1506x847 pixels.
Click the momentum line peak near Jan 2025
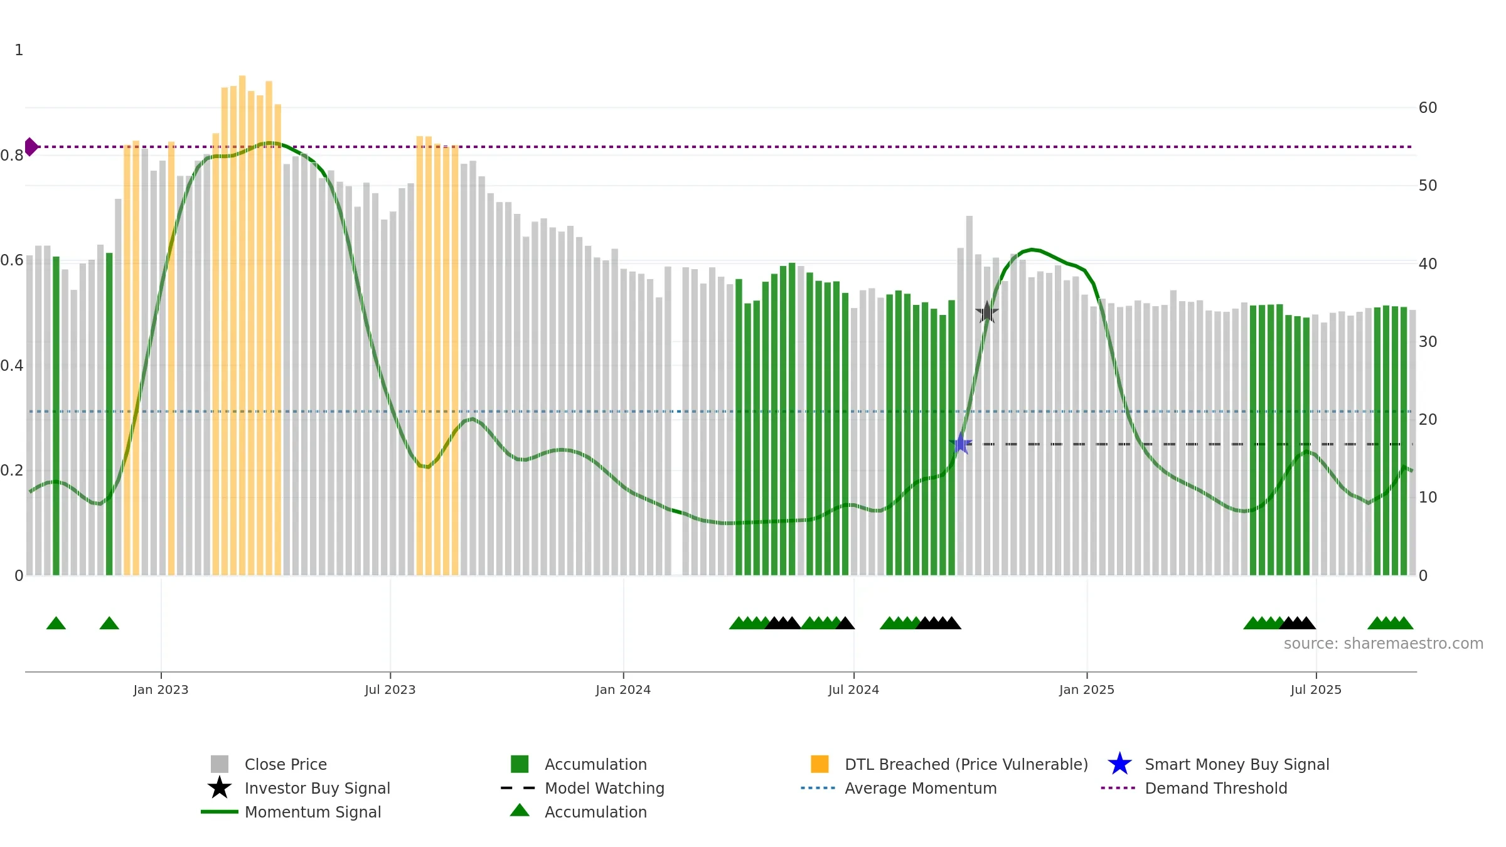[1032, 250]
